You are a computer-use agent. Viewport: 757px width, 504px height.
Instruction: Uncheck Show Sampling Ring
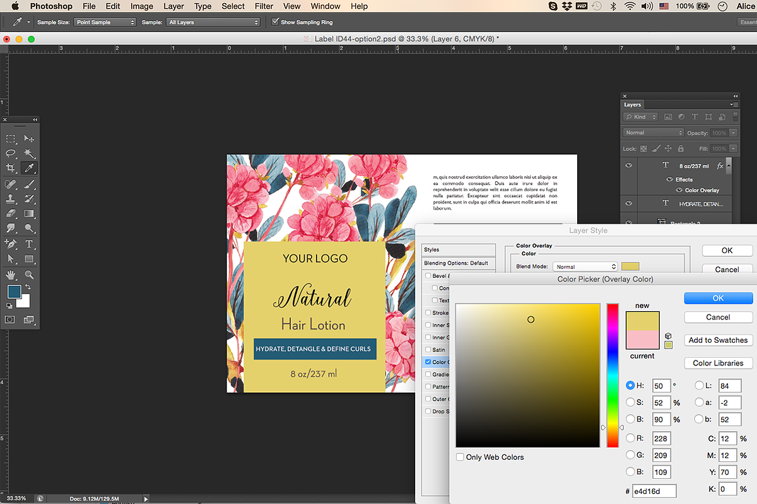tap(275, 22)
